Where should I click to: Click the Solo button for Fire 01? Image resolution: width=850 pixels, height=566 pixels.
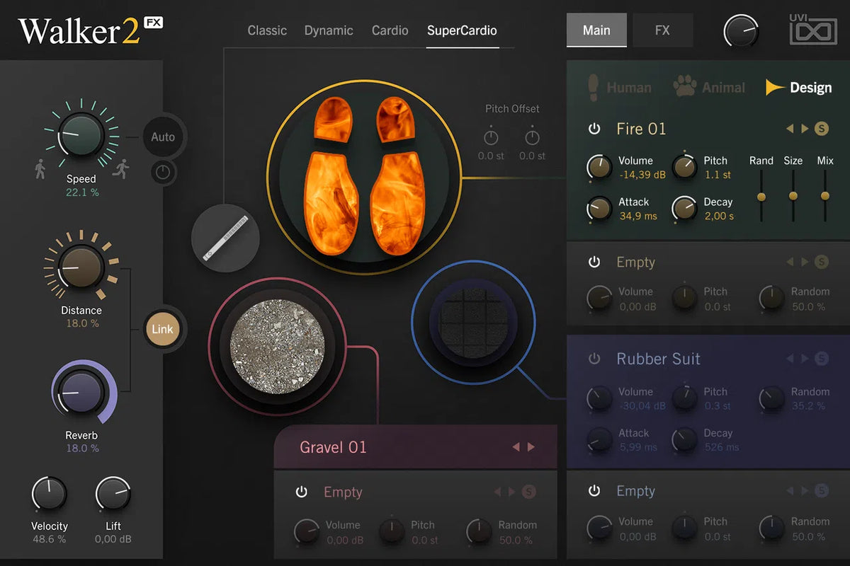click(821, 129)
